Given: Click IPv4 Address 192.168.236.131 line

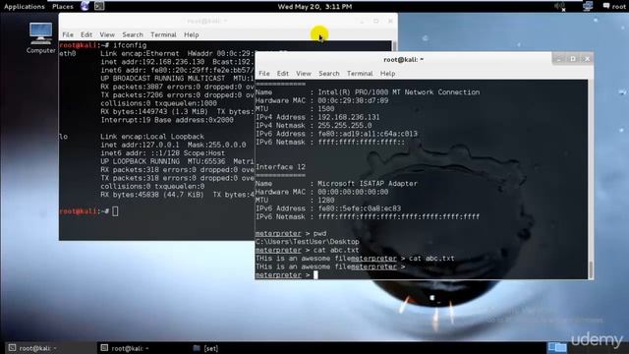Looking at the screenshot, I should [317, 117].
